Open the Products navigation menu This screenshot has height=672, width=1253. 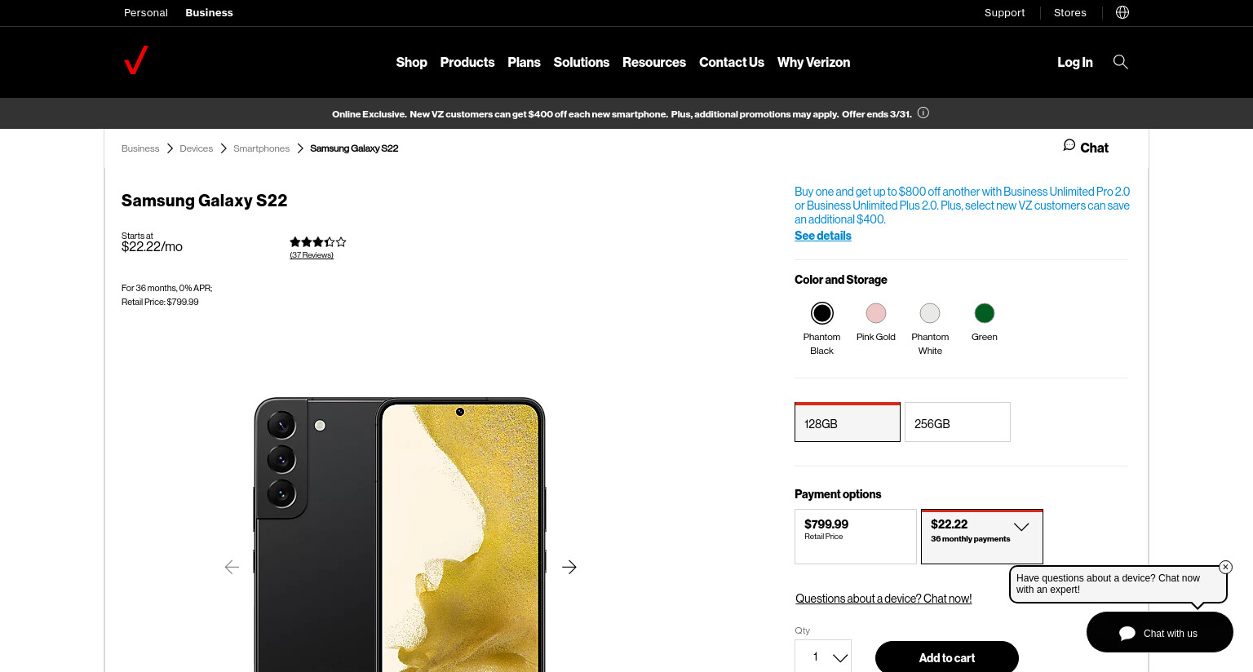pyautogui.click(x=467, y=62)
